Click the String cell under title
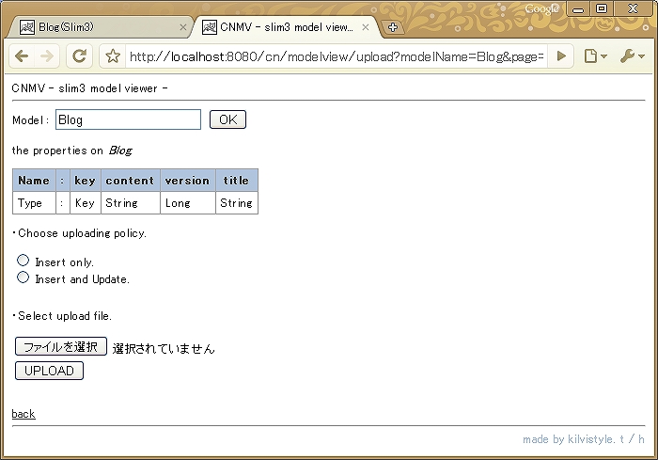Viewport: 658px width, 460px height. pos(236,203)
